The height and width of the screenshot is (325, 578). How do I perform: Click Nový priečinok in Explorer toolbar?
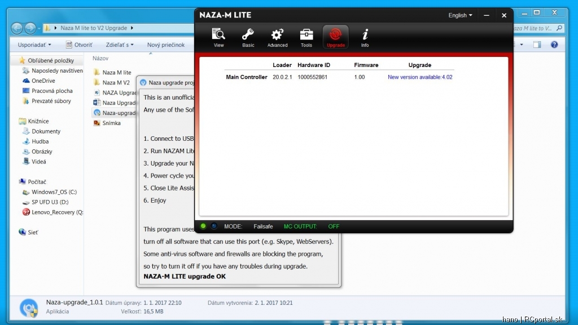pyautogui.click(x=166, y=45)
